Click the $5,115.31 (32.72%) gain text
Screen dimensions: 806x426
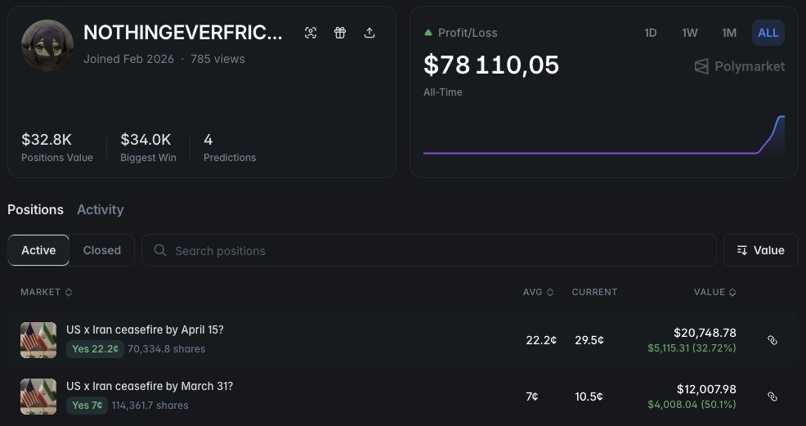(692, 348)
